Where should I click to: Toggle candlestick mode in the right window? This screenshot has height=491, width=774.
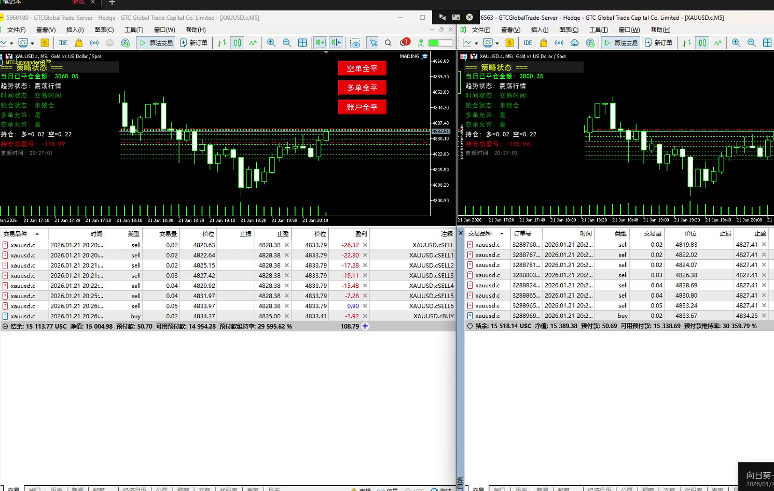click(x=702, y=43)
